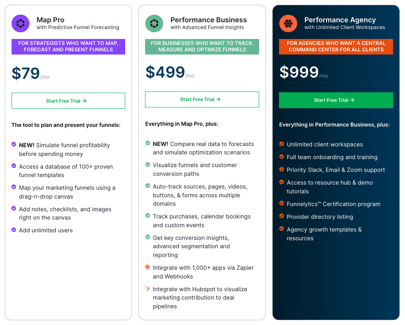Click purple checkmark beside Add unlimited users

(x=14, y=230)
